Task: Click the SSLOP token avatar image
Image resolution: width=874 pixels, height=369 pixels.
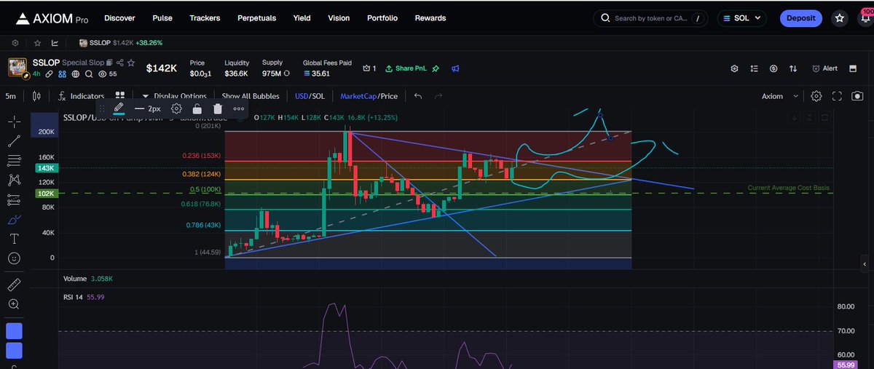Action: pos(18,68)
